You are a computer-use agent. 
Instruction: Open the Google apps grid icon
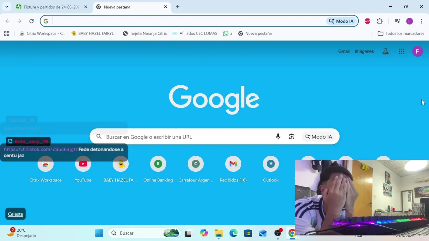tap(402, 51)
